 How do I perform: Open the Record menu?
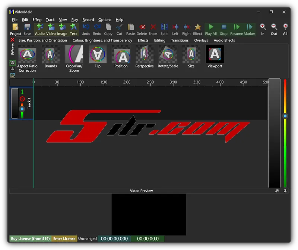(x=88, y=20)
